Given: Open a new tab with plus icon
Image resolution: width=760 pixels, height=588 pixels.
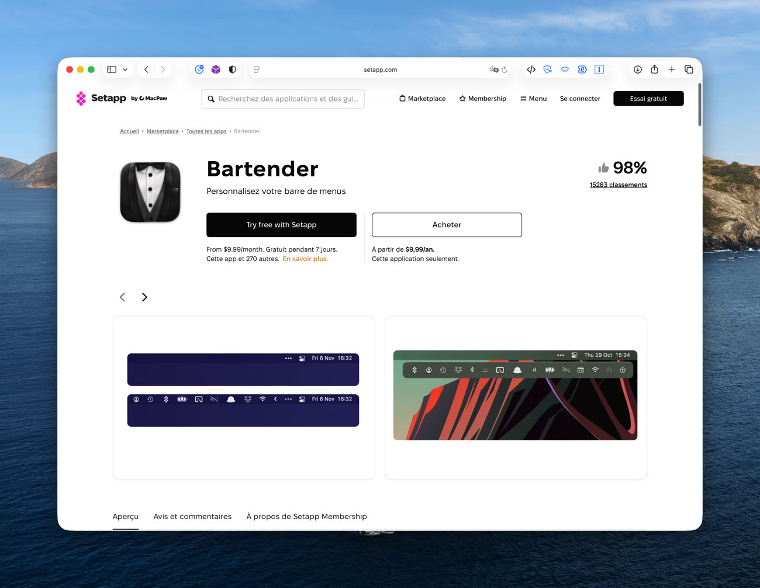Looking at the screenshot, I should coord(672,69).
